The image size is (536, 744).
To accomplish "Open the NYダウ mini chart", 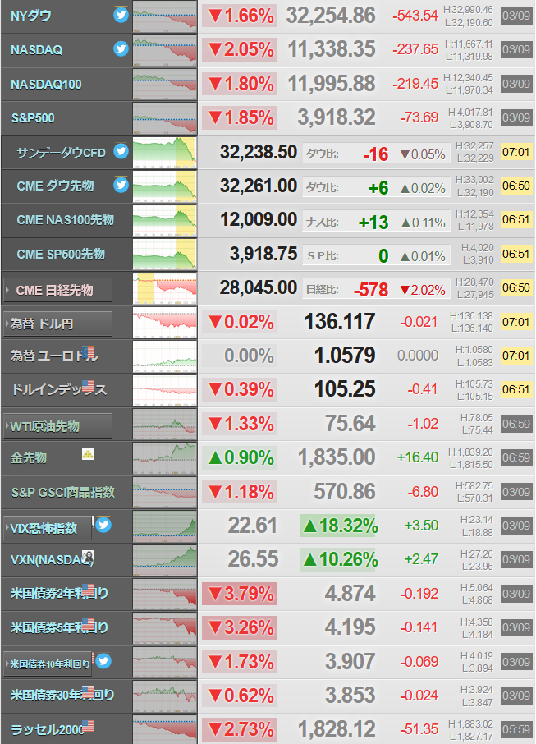I will coord(165,16).
